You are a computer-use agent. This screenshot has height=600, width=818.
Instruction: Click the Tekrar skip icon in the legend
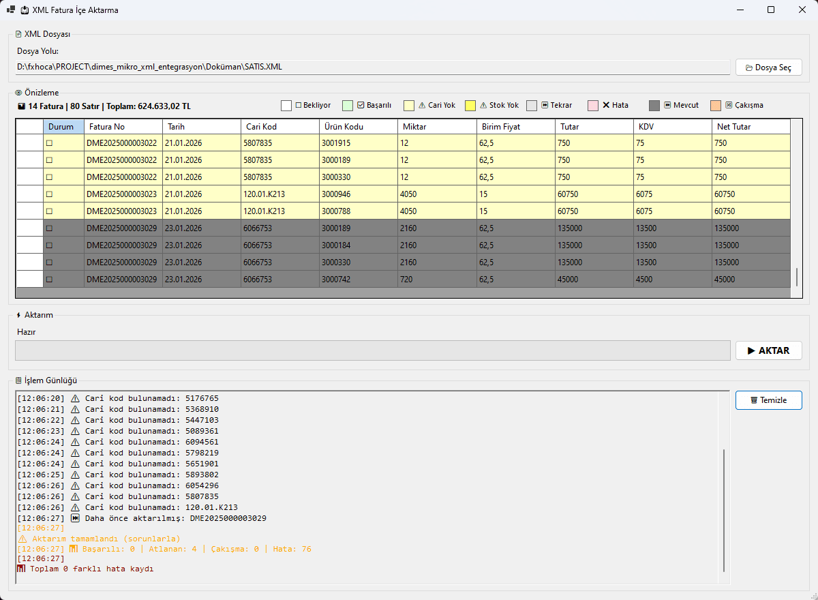(545, 106)
